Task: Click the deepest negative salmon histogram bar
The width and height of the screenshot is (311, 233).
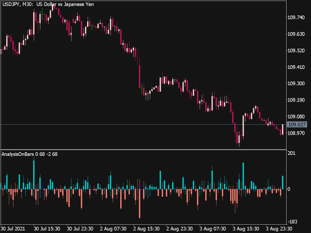Action: click(139, 203)
